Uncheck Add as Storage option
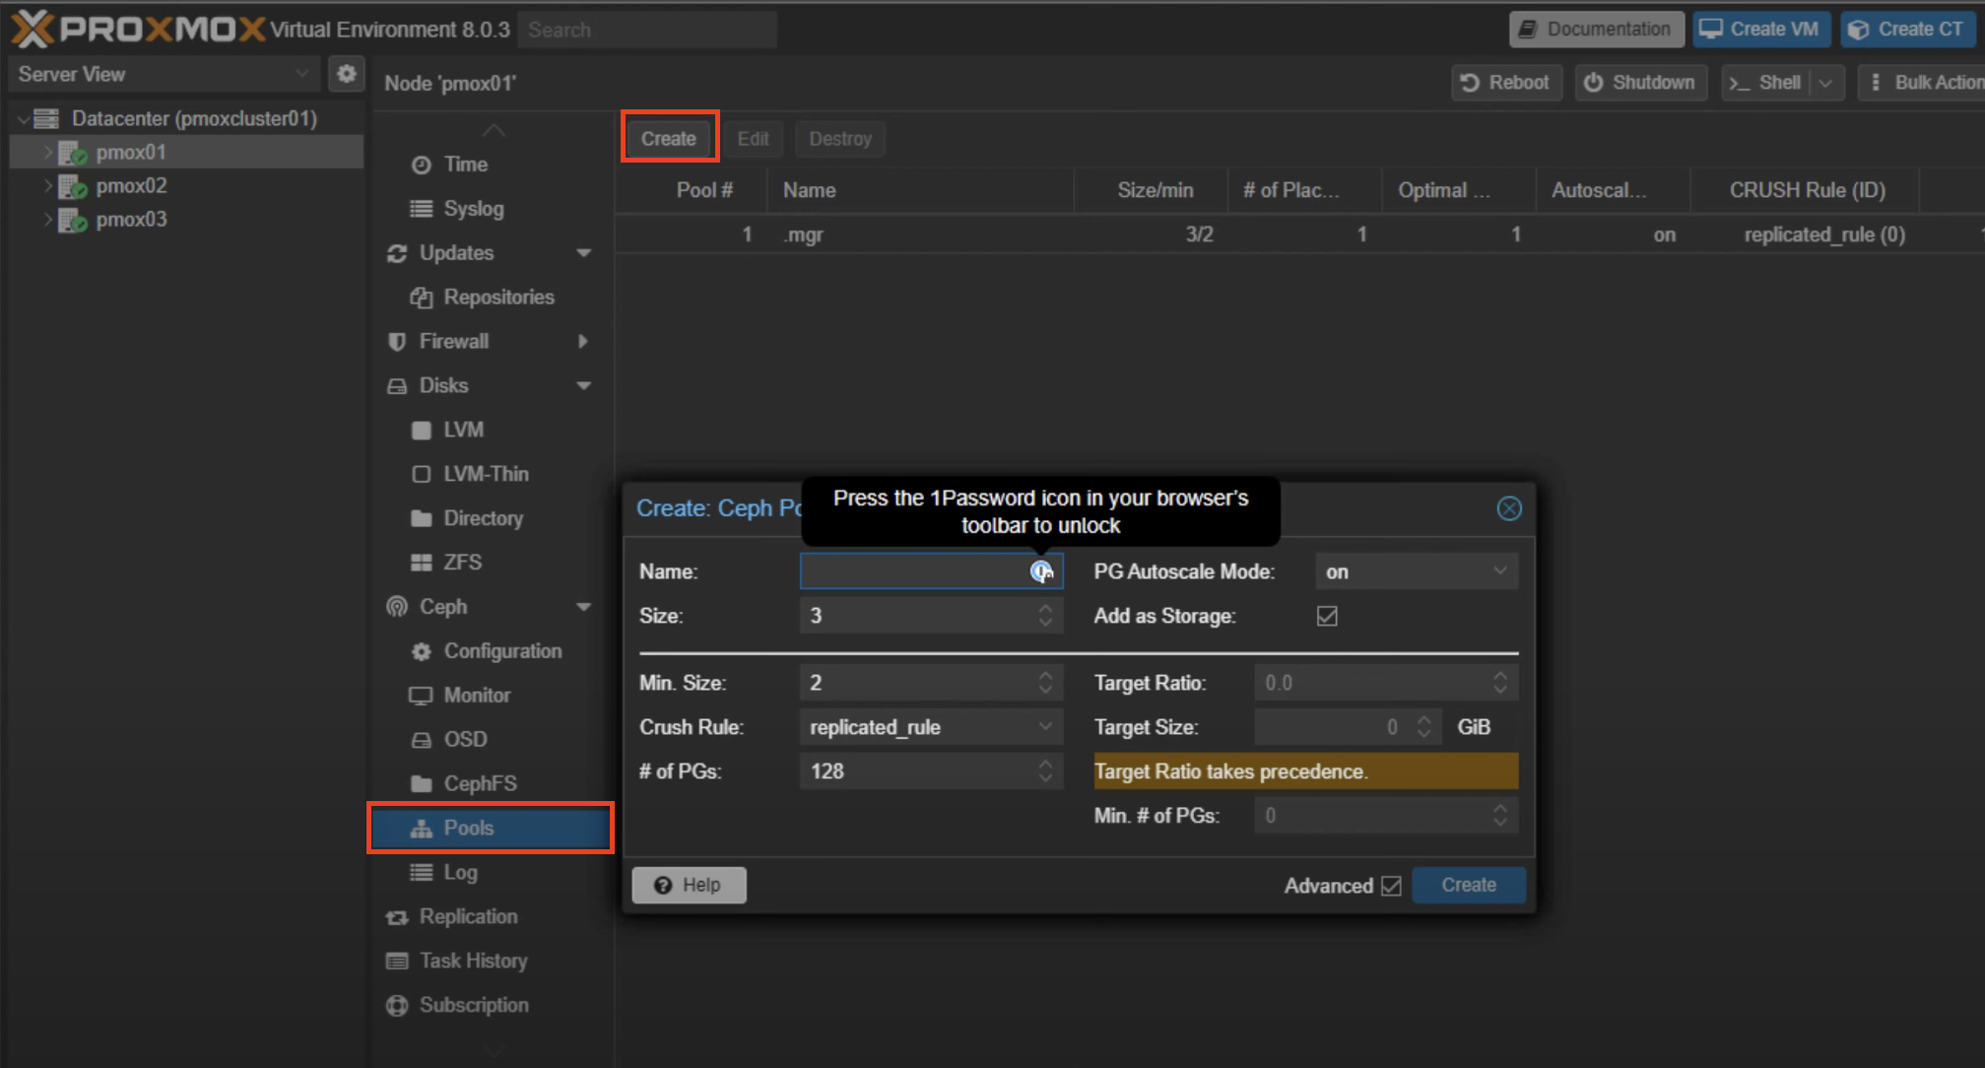 pos(1327,616)
